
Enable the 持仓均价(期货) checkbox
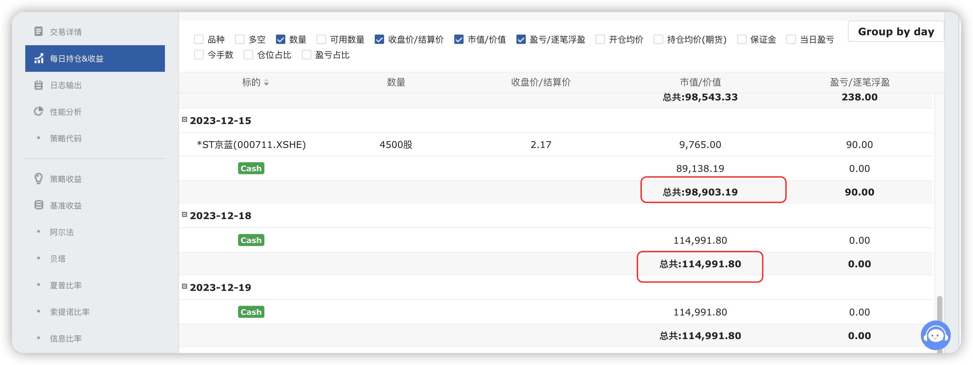pos(658,39)
